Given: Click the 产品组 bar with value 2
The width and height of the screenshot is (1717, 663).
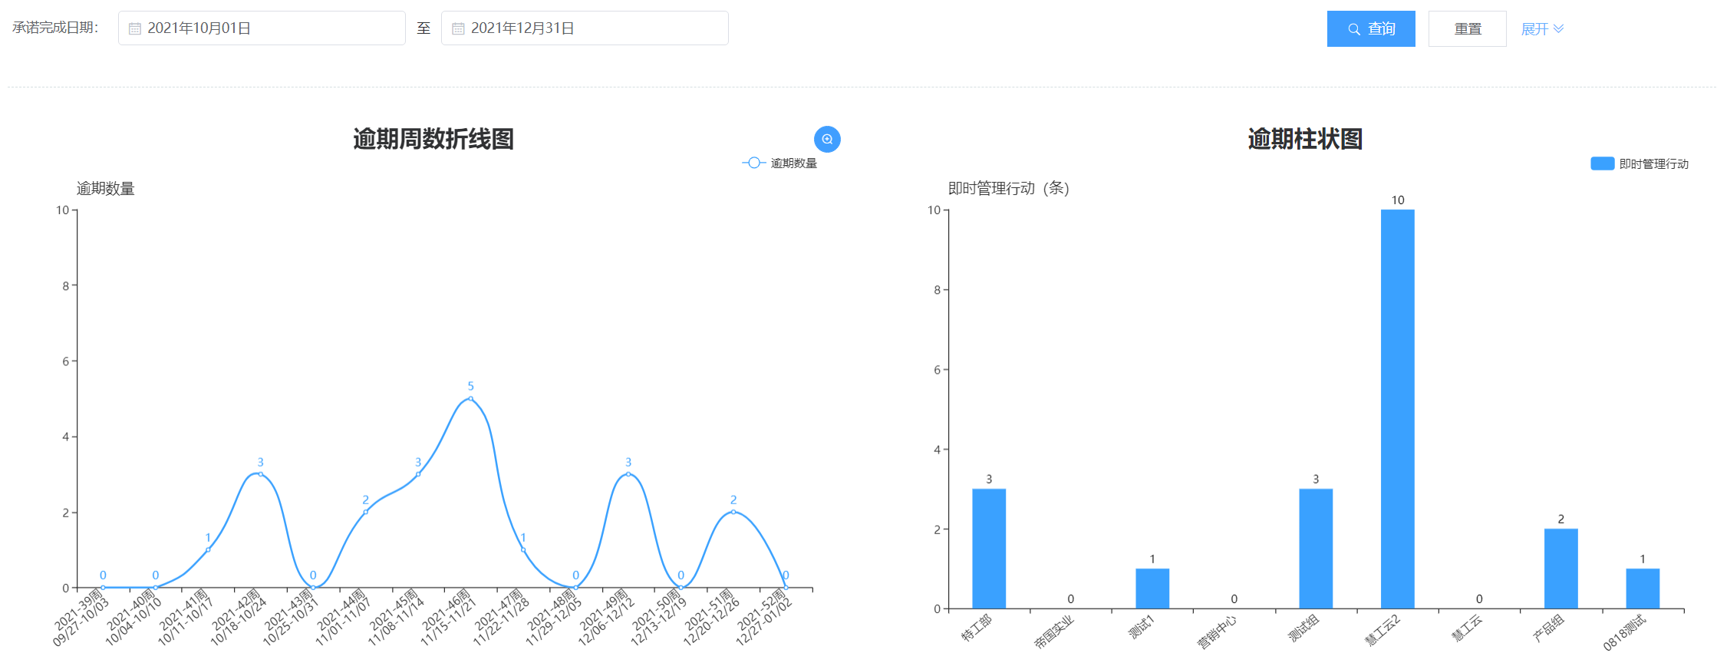Looking at the screenshot, I should click(x=1560, y=568).
